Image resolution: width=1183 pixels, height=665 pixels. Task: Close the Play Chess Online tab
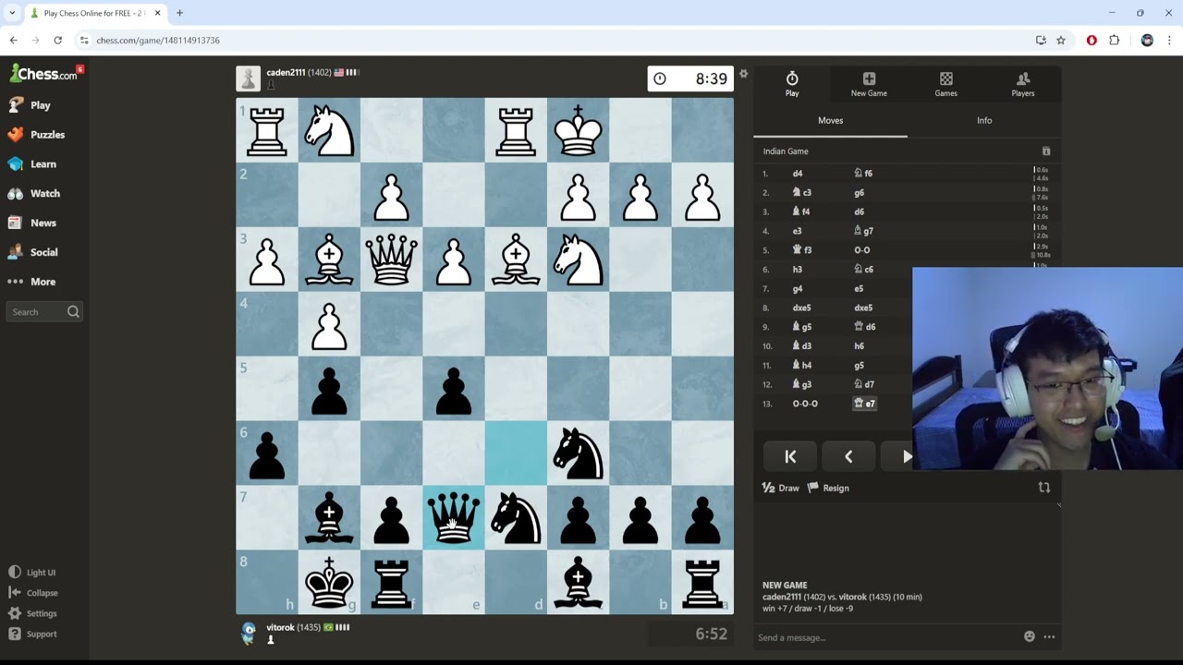(x=158, y=13)
